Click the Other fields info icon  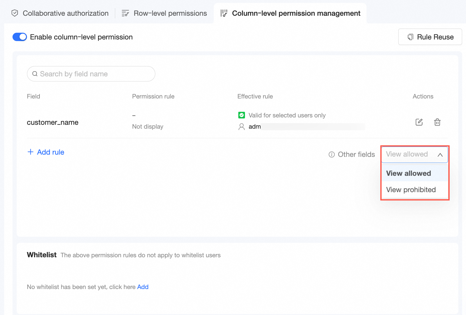point(332,155)
